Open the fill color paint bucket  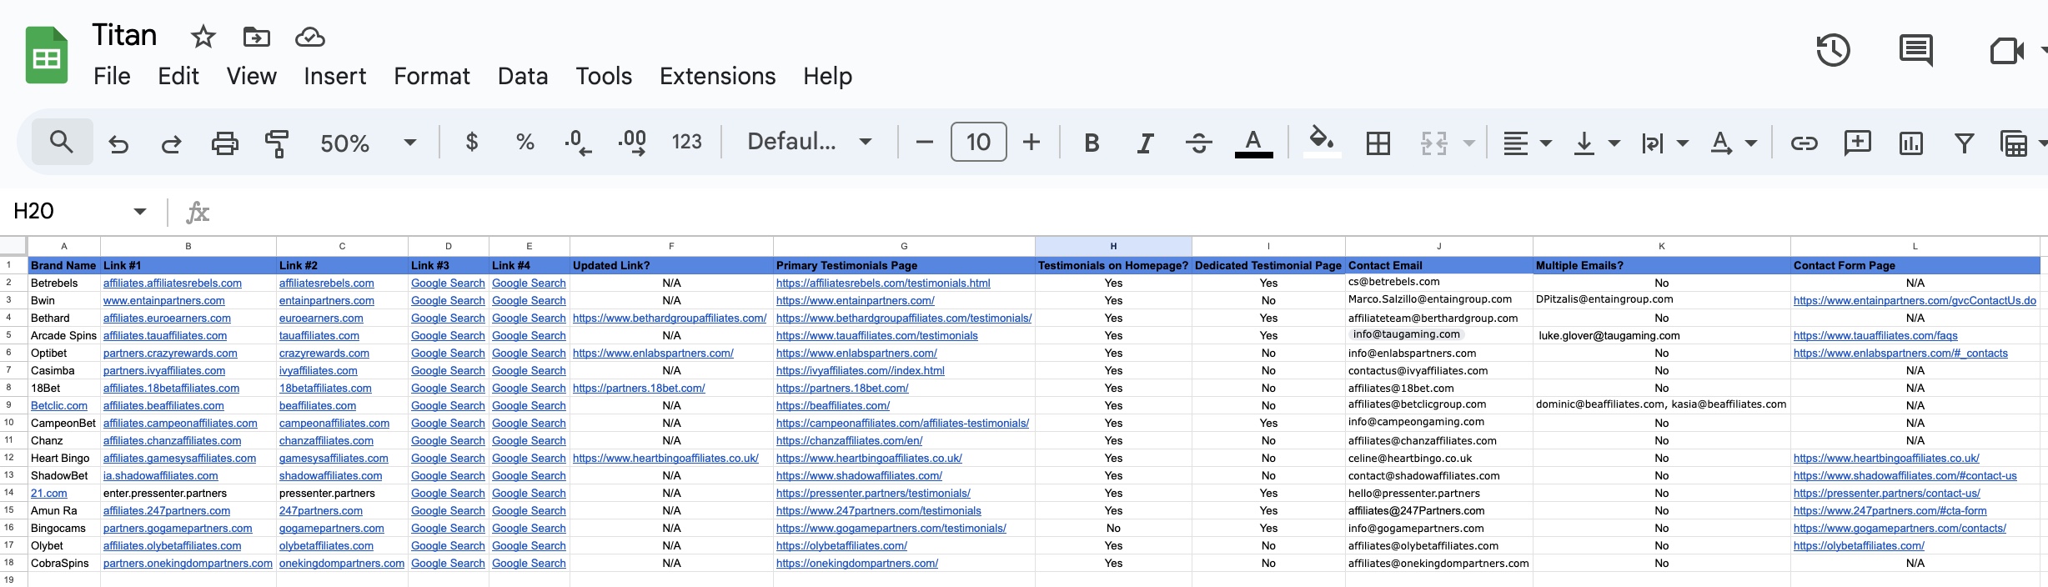[1321, 140]
